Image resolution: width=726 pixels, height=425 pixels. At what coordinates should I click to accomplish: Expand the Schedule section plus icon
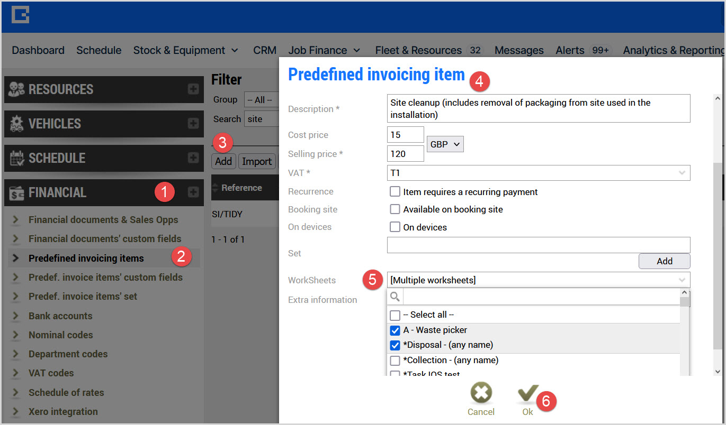point(193,158)
